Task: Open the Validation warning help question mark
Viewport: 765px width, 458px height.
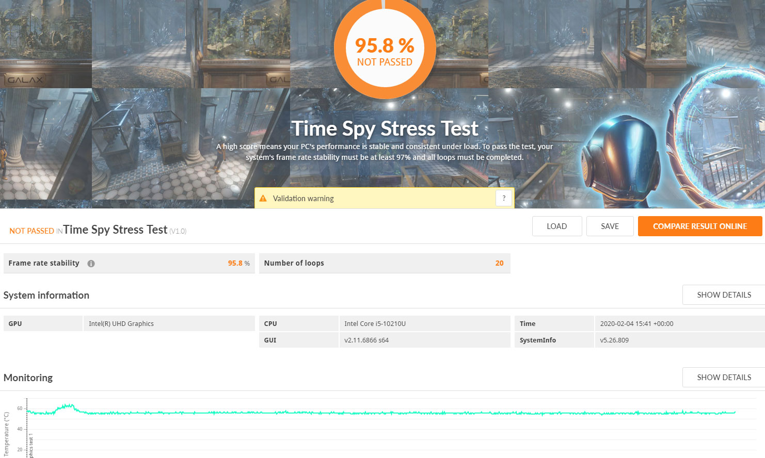Action: point(504,198)
